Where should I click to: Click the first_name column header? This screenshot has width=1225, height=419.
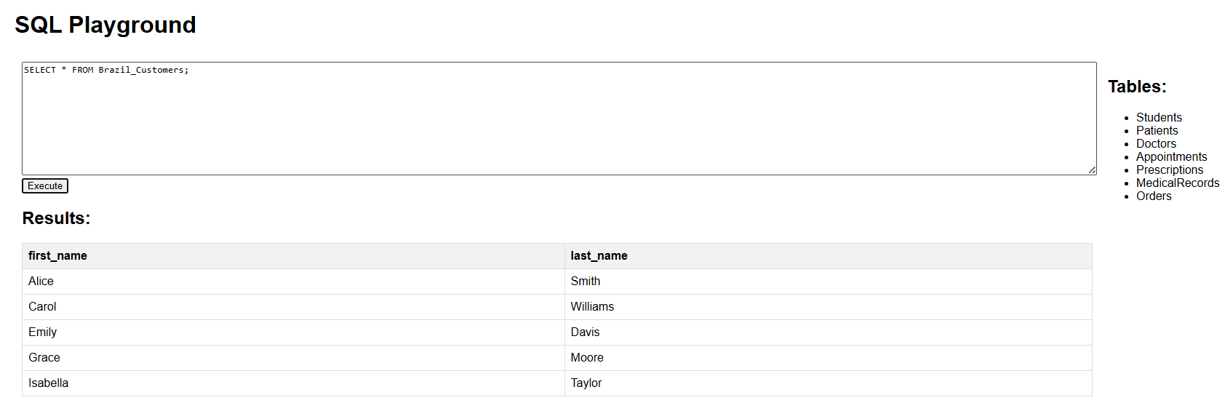point(57,256)
